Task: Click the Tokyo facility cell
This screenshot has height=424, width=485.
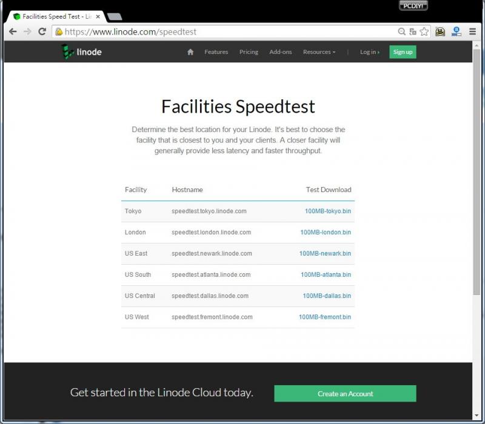Action: tap(133, 211)
